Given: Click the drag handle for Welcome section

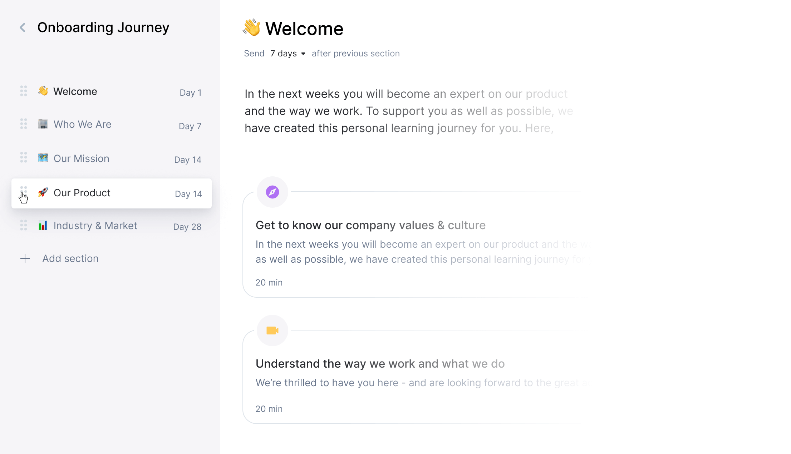Looking at the screenshot, I should pyautogui.click(x=24, y=91).
